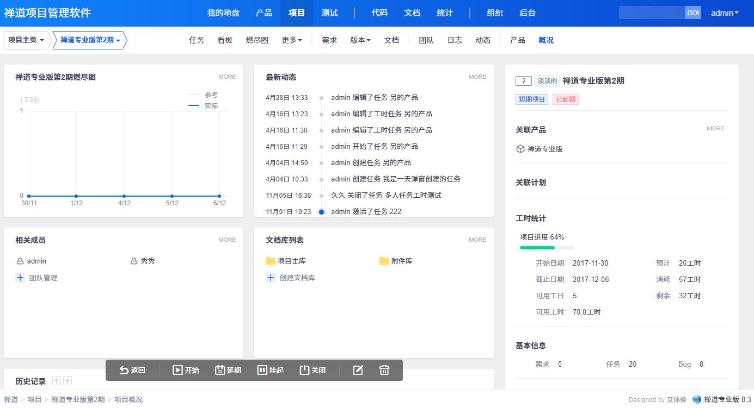Click the 延期 (postpone) project button
754x408 pixels.
point(228,370)
